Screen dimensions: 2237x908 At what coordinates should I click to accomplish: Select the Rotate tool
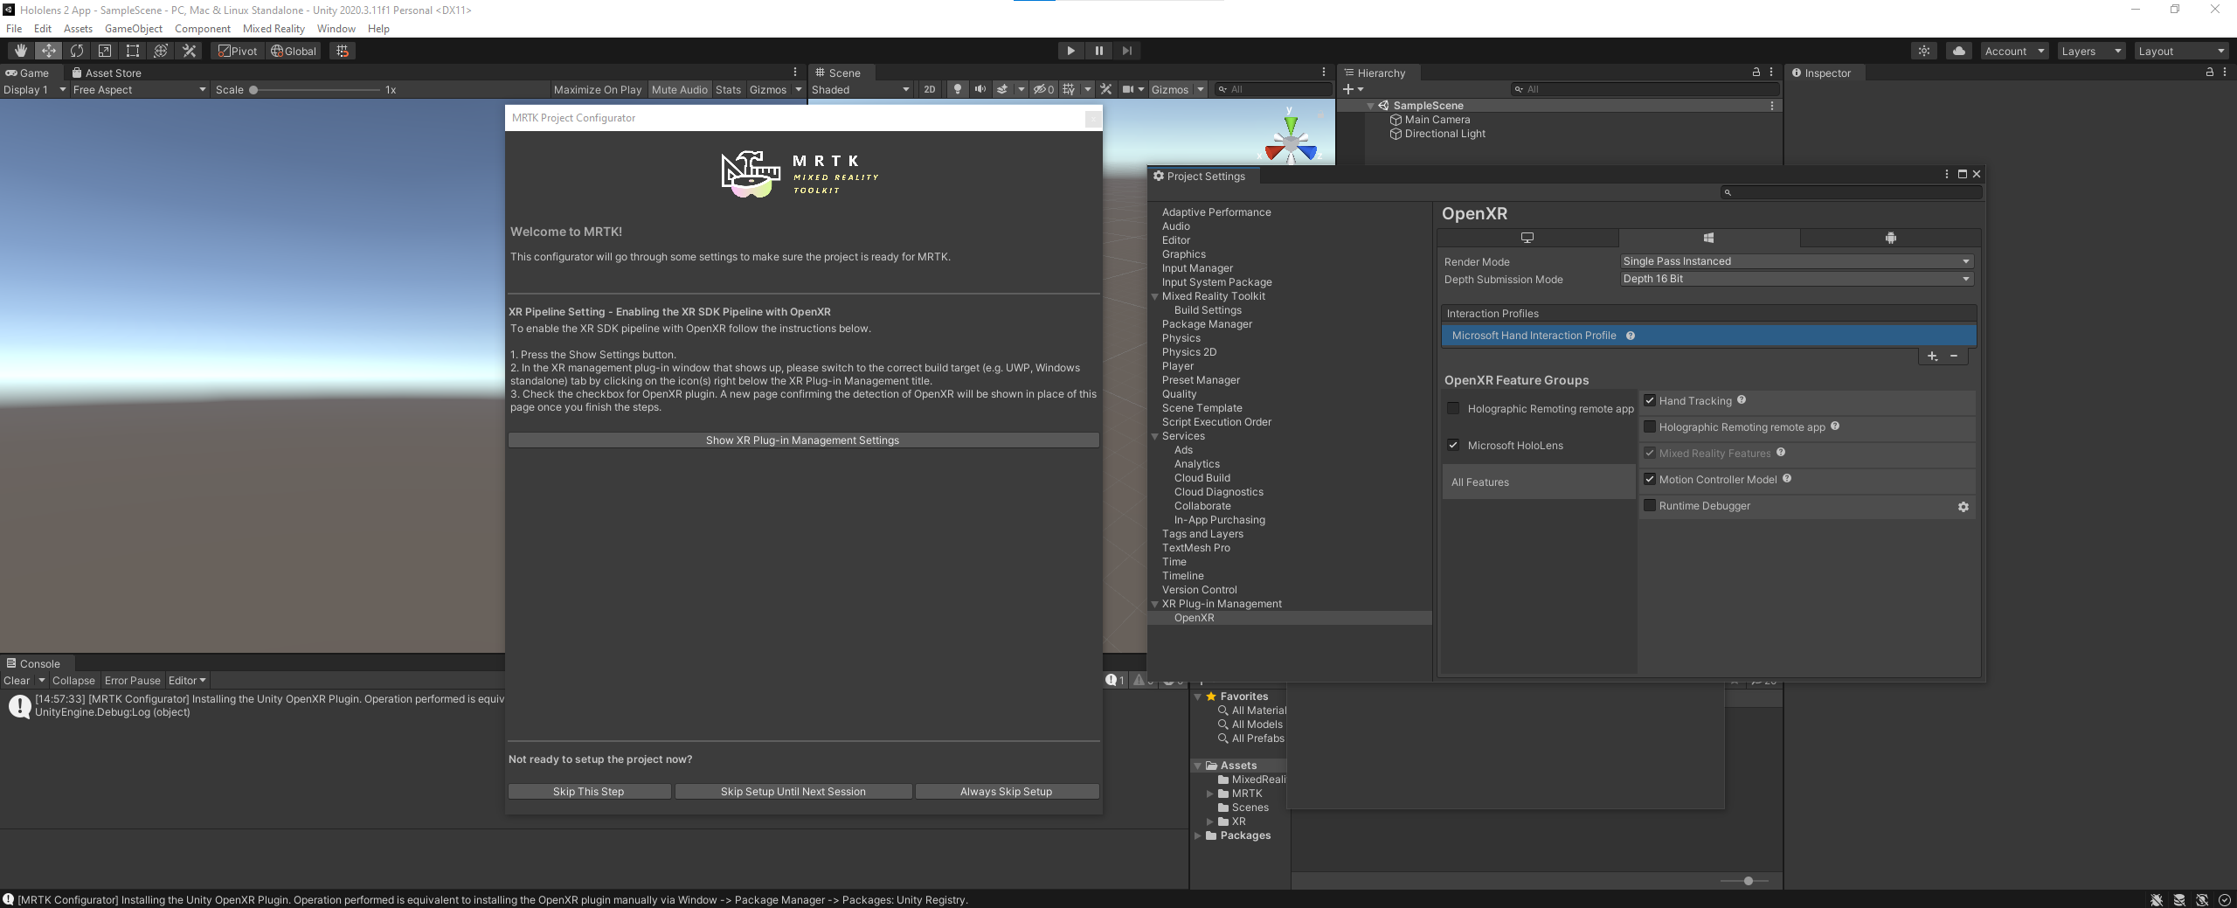tap(77, 51)
